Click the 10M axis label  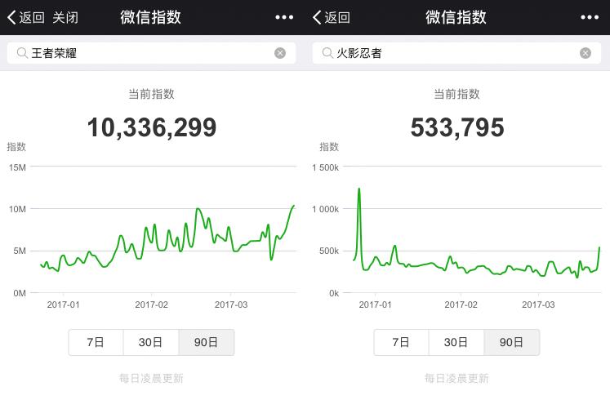17,209
